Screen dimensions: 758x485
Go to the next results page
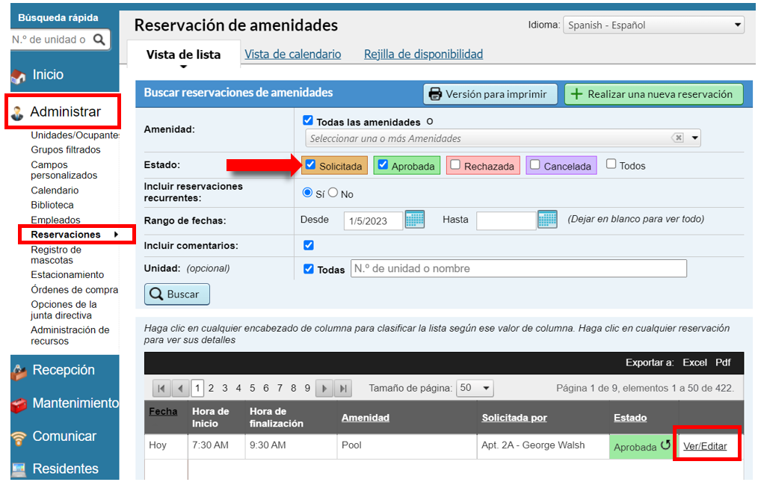pyautogui.click(x=324, y=388)
